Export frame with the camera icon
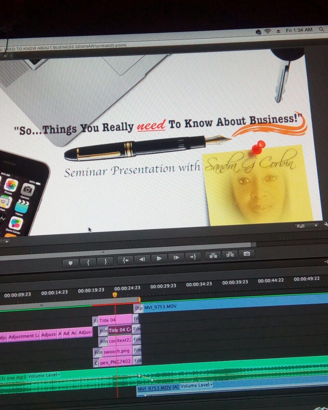328x410 pixels. [x=247, y=254]
